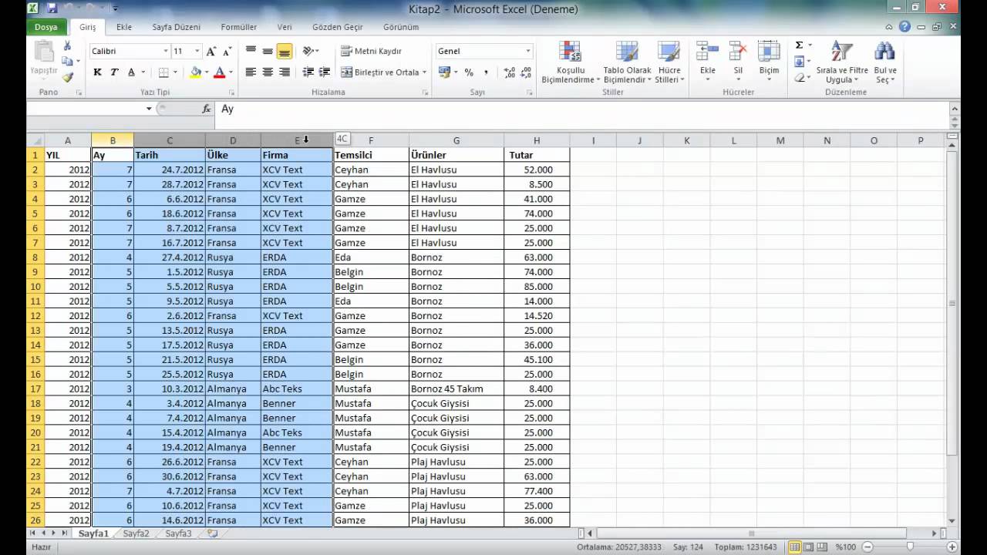Click the middle align icon

(x=268, y=51)
